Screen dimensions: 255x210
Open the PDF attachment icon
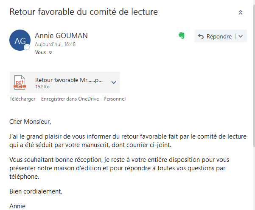point(20,82)
